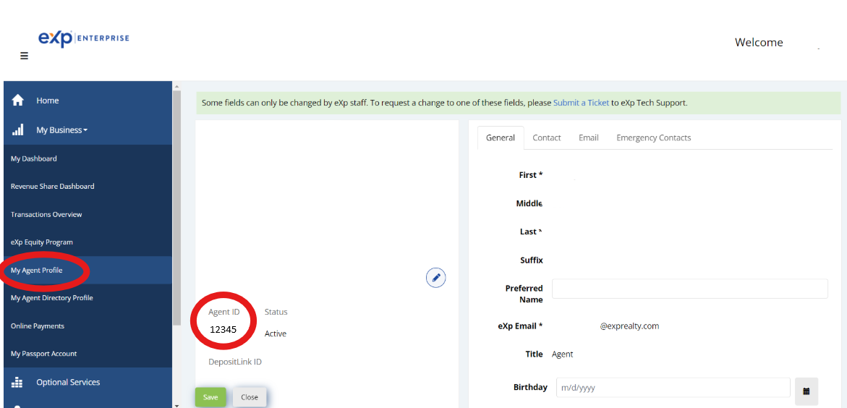Click the Optional Services icon

18,382
